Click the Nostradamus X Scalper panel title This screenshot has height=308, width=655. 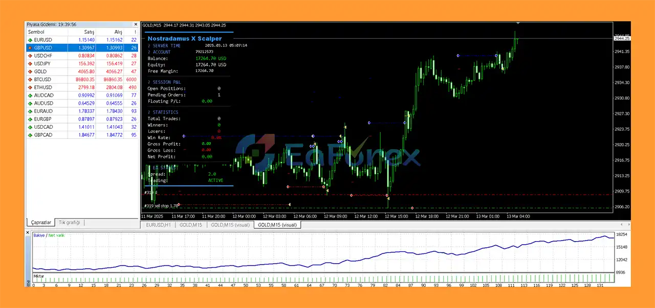184,38
